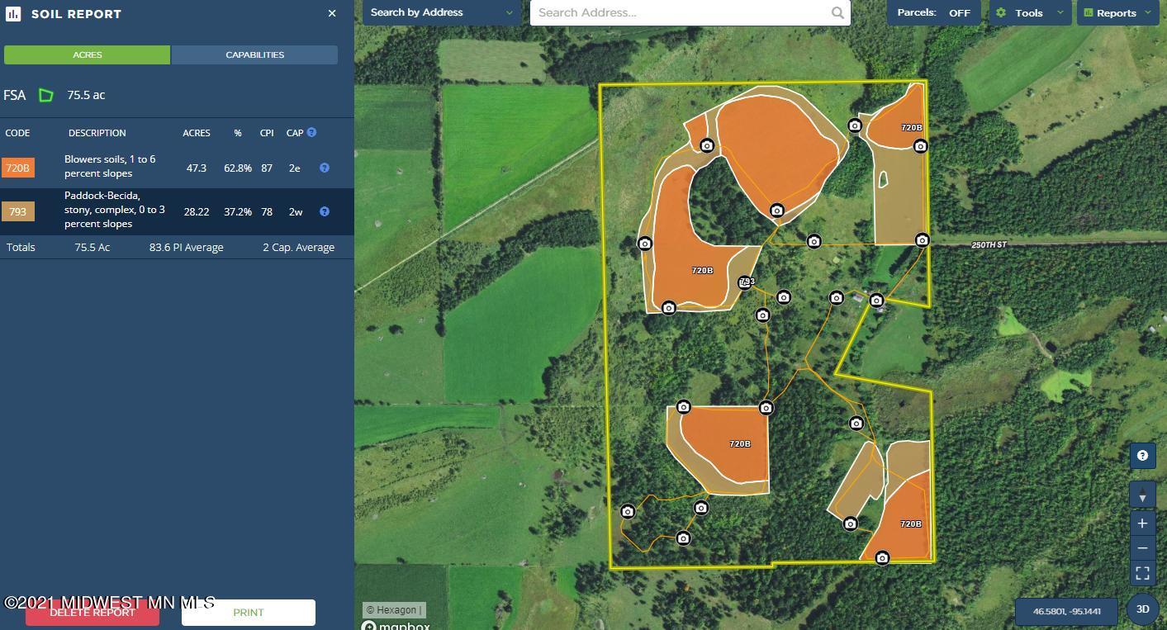The width and height of the screenshot is (1167, 630).
Task: Click the help icon beside CAP column header
Action: (311, 132)
